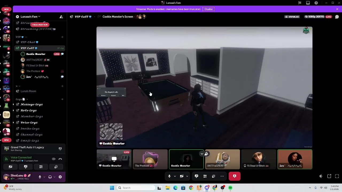The width and height of the screenshot is (342, 192).
Task: Select Zera in the voice member list
Action: 42,77
